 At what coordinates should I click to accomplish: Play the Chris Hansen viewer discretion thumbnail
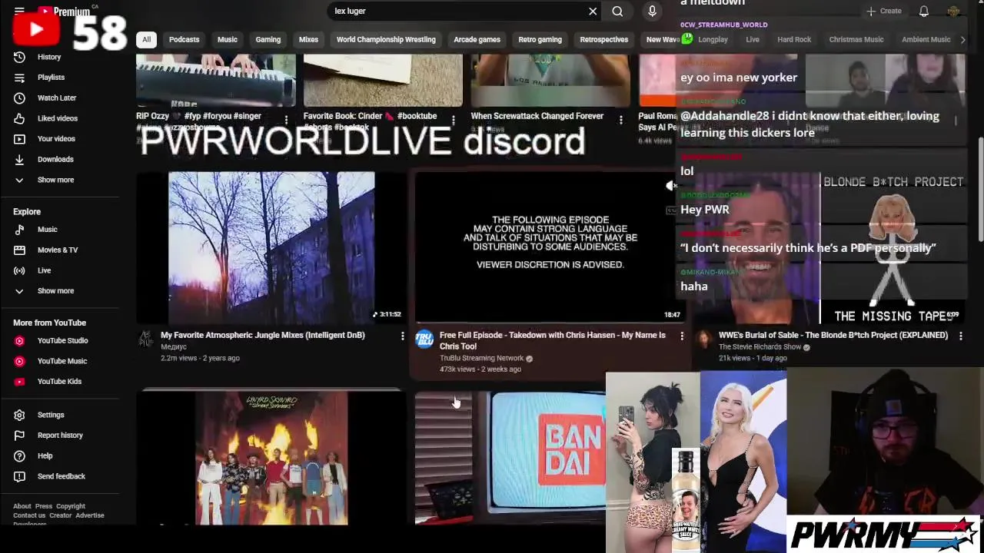[x=550, y=247]
